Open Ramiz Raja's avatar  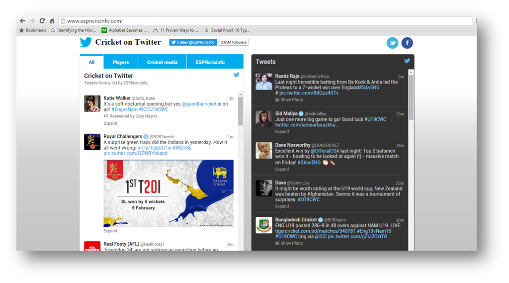[x=263, y=82]
